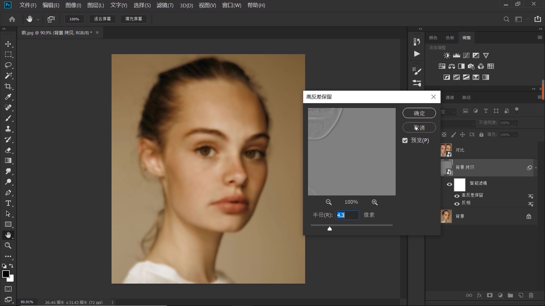
Task: Collapse smart filters of 背景 拷贝 layer
Action: click(x=536, y=168)
